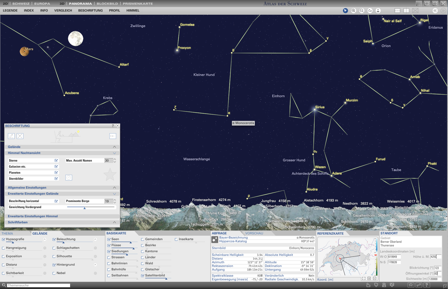The width and height of the screenshot is (448, 289).
Task: Enable the Schlagschatten checkbox
Action: (54, 248)
